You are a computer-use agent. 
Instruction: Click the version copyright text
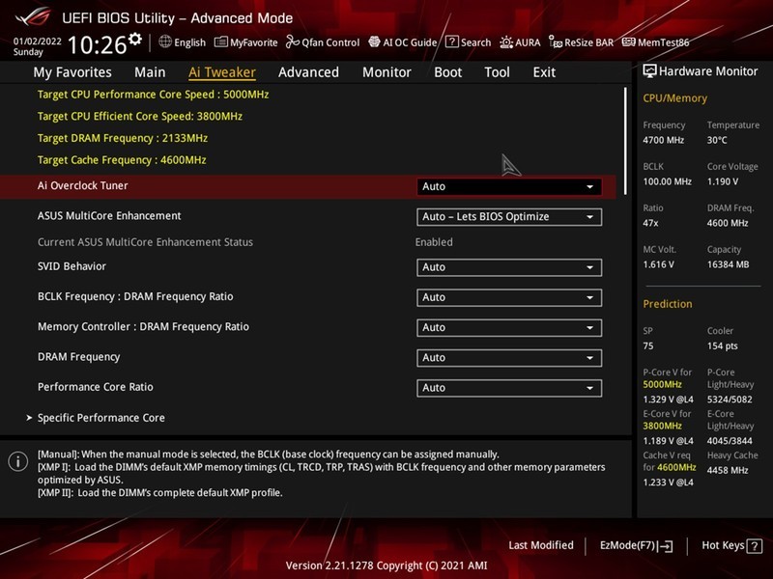click(x=386, y=565)
